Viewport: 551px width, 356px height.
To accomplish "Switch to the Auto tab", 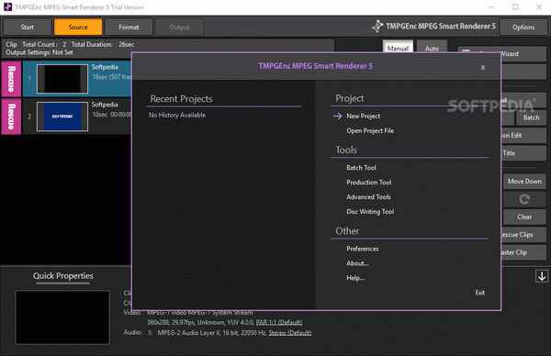I will pyautogui.click(x=432, y=48).
